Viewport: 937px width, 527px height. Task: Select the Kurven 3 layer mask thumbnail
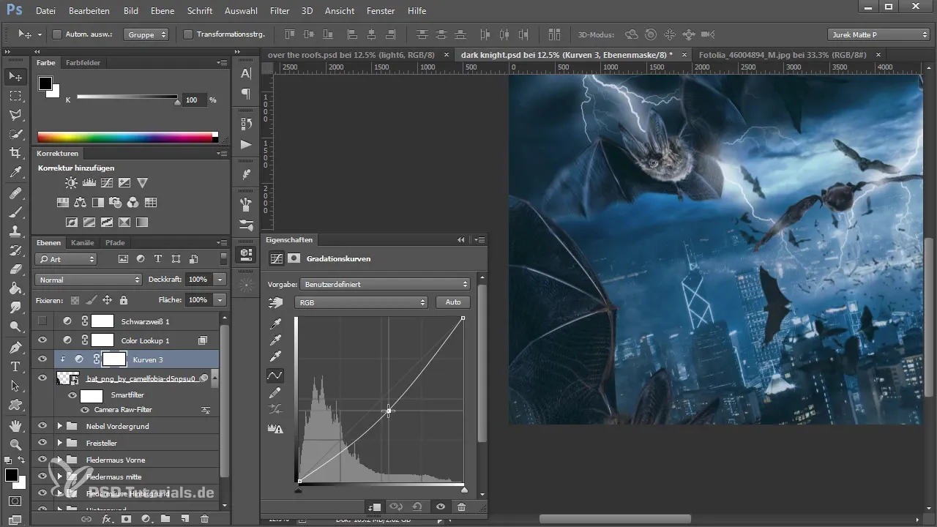114,359
